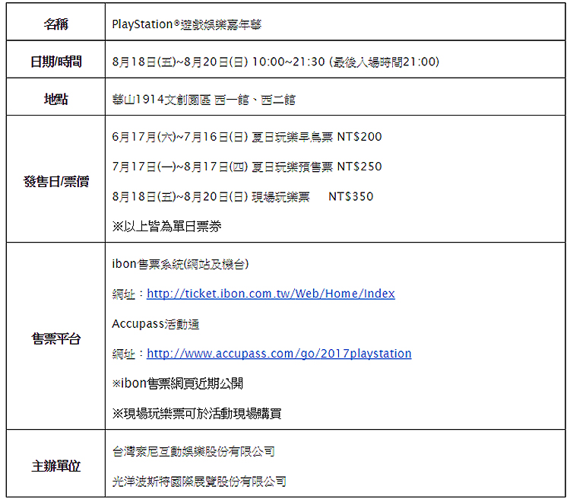Open the ticket.ibon.com.tw ticketing link
This screenshot has height=499, width=570.
click(x=271, y=294)
